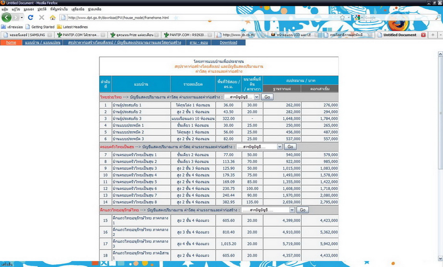Click the Google search engine icon
443x267 pixels.
coord(357,17)
